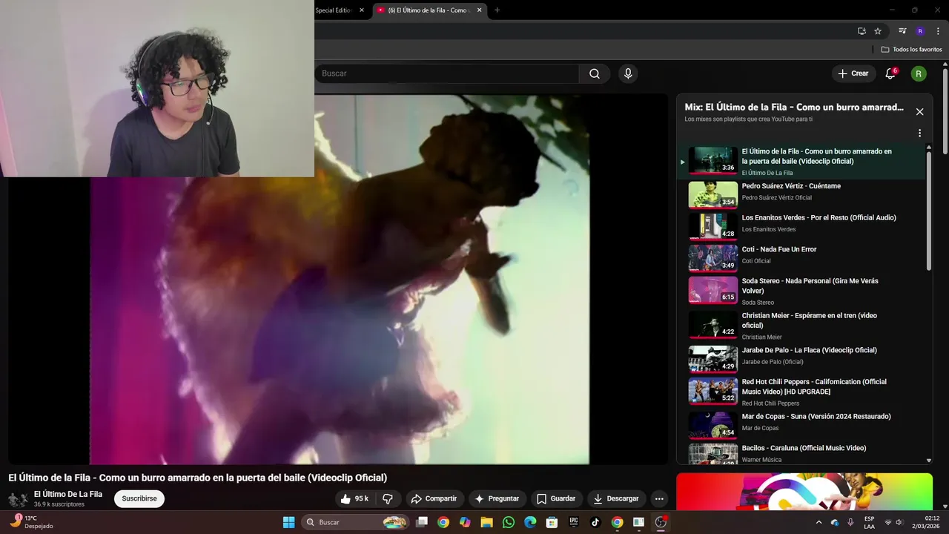Open a new browser tab
949x534 pixels.
[x=497, y=10]
